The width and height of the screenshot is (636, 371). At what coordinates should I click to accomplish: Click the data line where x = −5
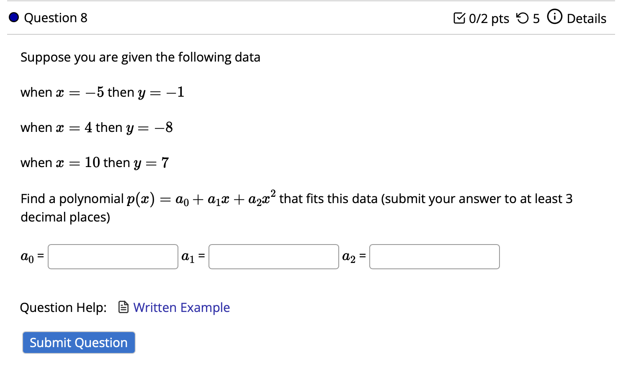tap(103, 92)
